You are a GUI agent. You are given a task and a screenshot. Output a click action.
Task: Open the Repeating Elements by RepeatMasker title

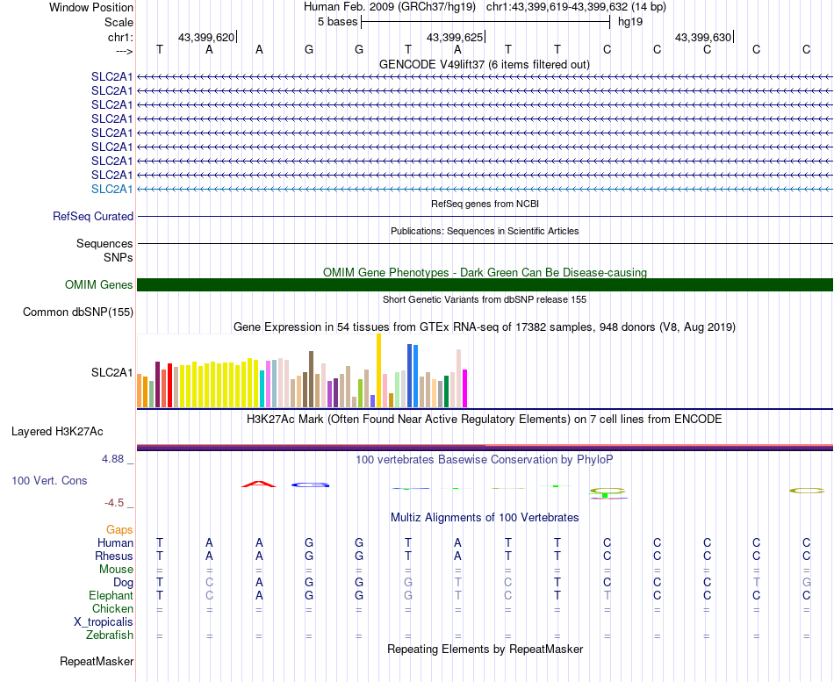coord(485,650)
